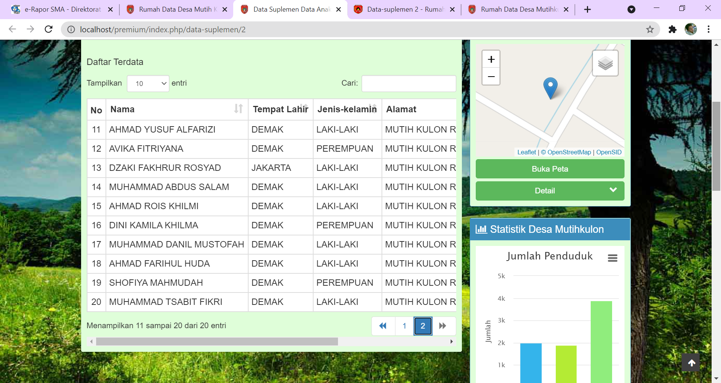Click the scroll-to-top arrow button
The height and width of the screenshot is (383, 721).
pos(691,362)
